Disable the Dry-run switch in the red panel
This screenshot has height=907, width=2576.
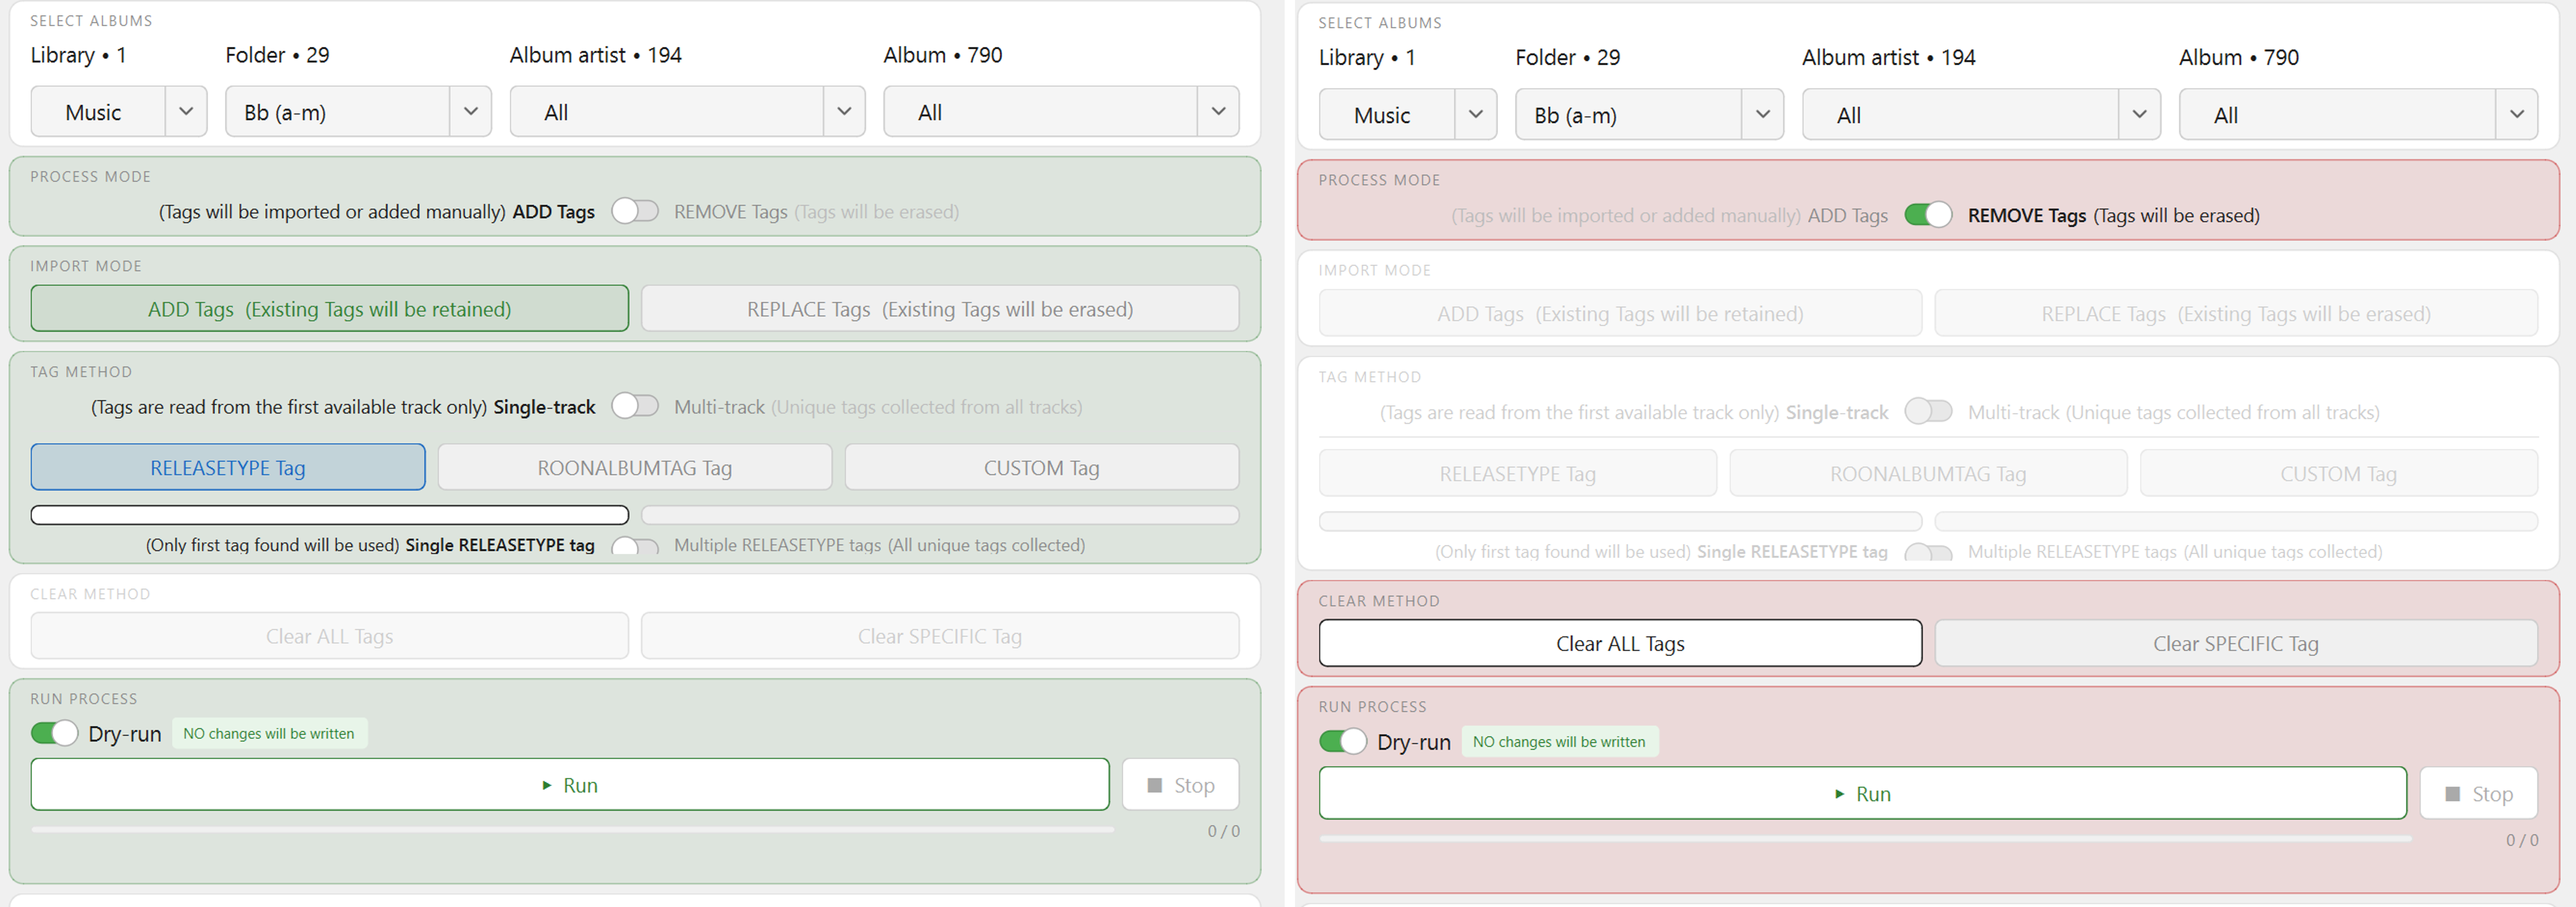(1342, 741)
